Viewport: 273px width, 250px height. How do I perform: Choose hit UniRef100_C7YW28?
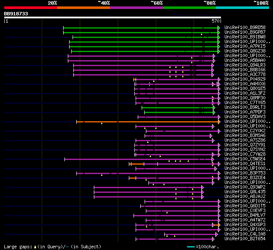pos(245,154)
